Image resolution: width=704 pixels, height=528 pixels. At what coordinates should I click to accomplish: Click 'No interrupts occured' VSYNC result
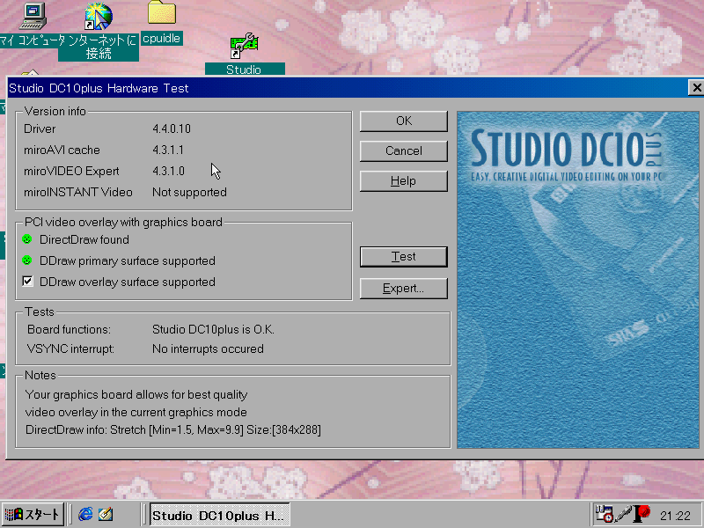pyautogui.click(x=208, y=348)
